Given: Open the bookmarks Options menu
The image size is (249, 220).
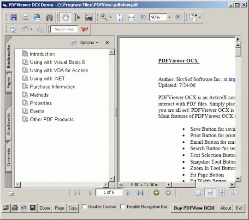Looking at the screenshot, I should (89, 43).
